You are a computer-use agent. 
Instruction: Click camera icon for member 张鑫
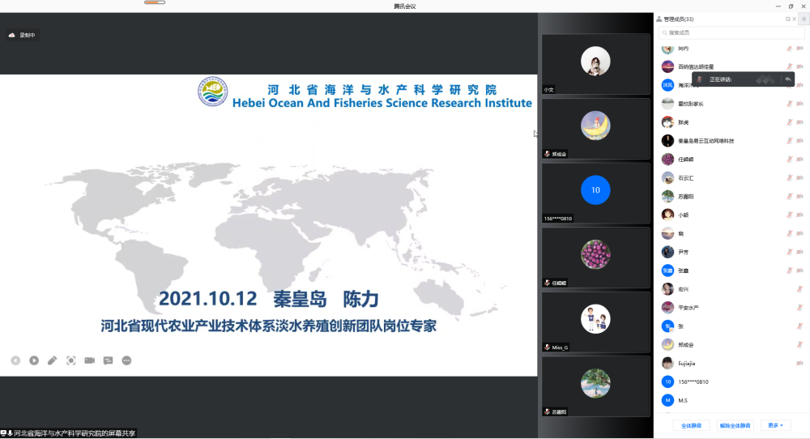(x=799, y=271)
